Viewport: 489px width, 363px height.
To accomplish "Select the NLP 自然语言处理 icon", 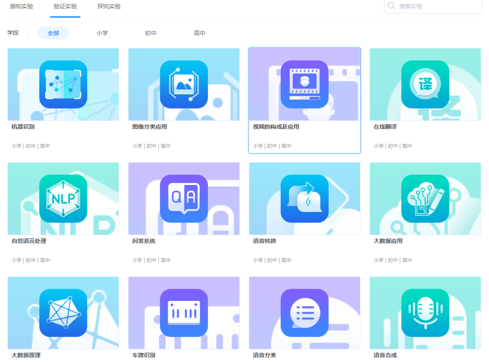I will [63, 198].
